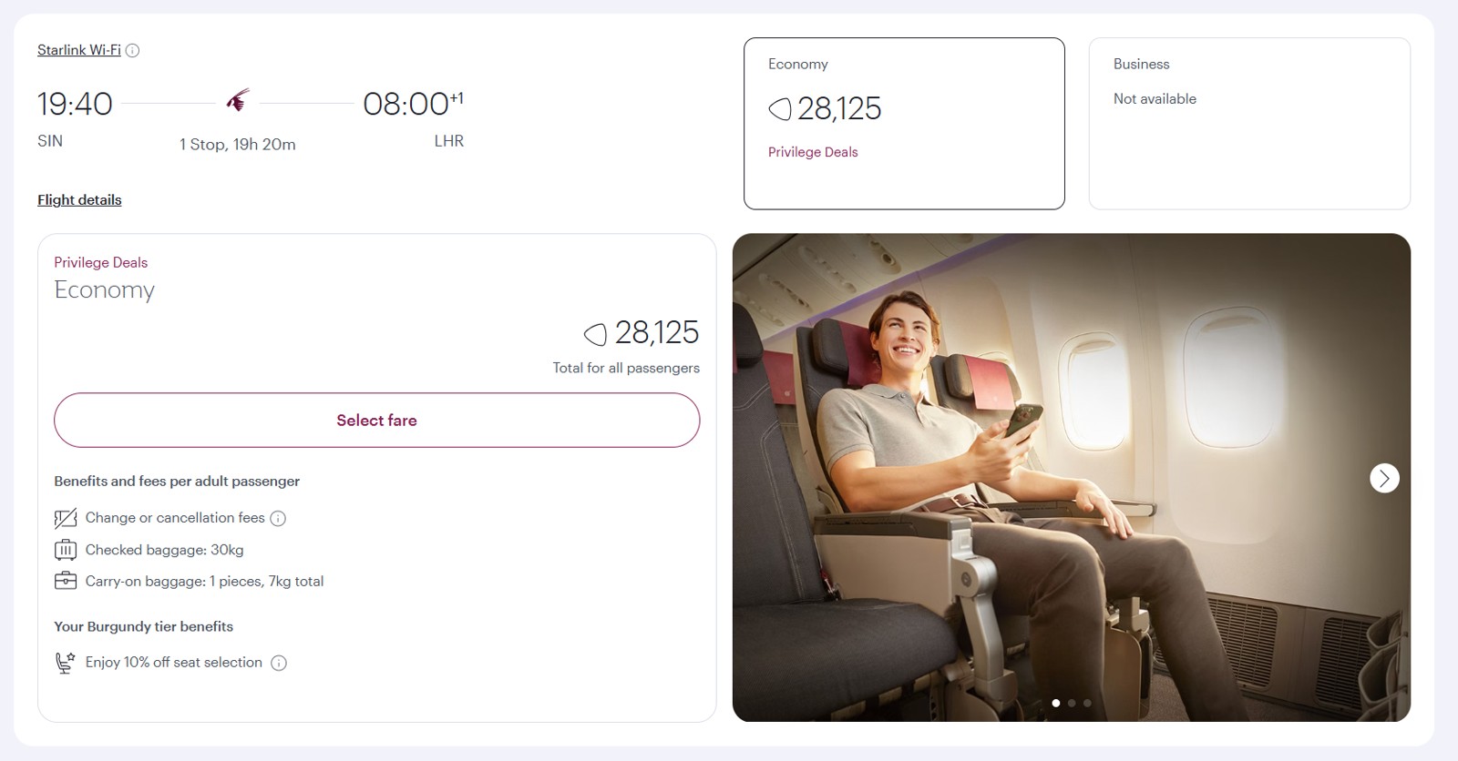Go to second carousel image dot
The image size is (1458, 761).
[1072, 703]
